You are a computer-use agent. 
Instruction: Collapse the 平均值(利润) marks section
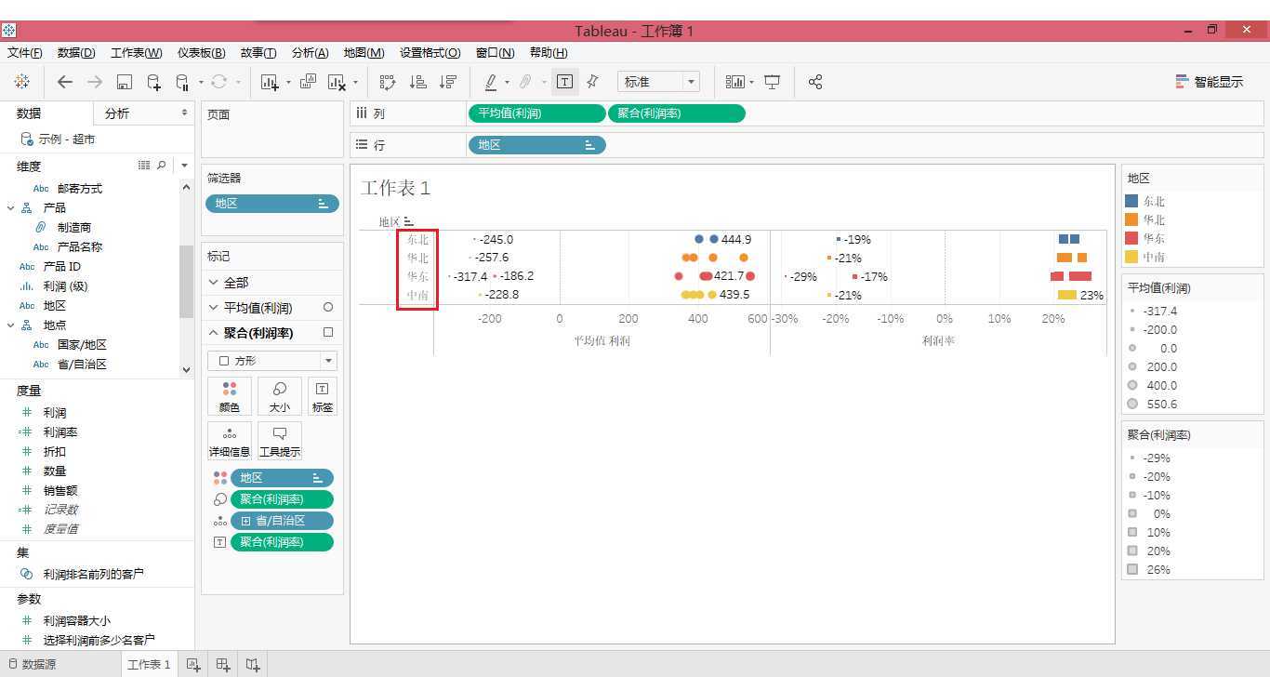coord(214,308)
